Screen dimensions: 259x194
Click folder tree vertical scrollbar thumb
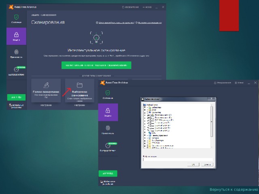212,122
